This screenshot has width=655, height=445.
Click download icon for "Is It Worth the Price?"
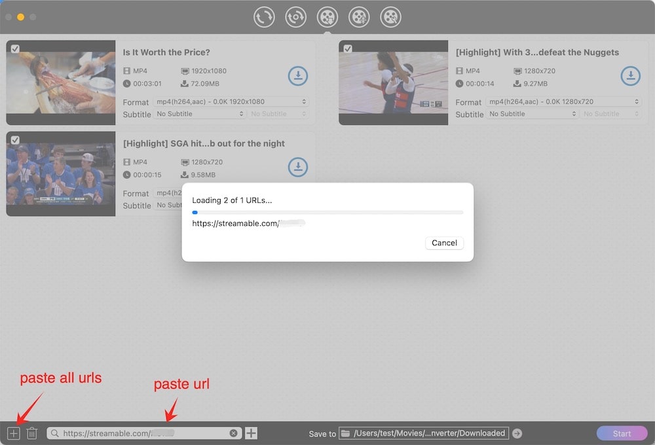[x=298, y=76]
